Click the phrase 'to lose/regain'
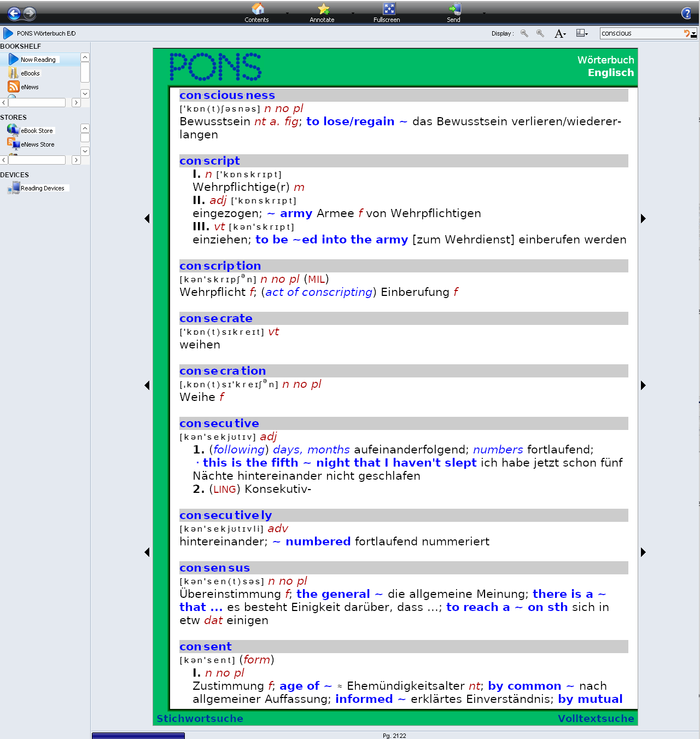 [350, 121]
